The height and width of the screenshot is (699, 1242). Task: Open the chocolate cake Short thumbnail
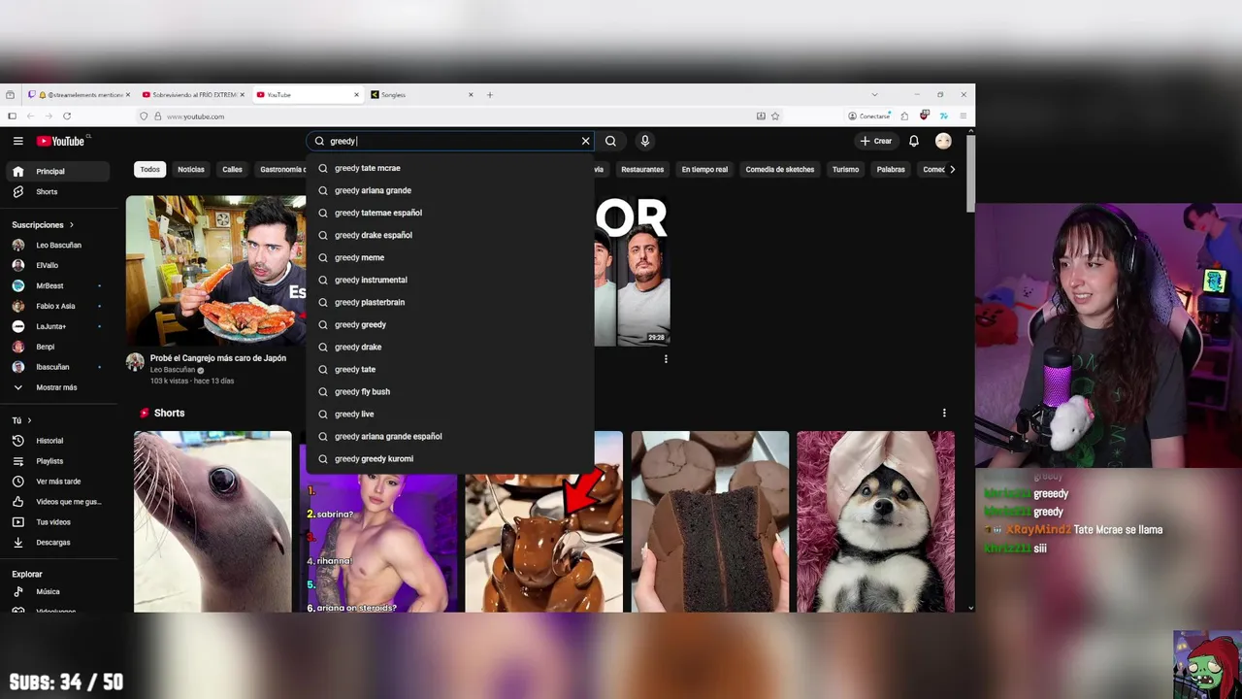(710, 521)
